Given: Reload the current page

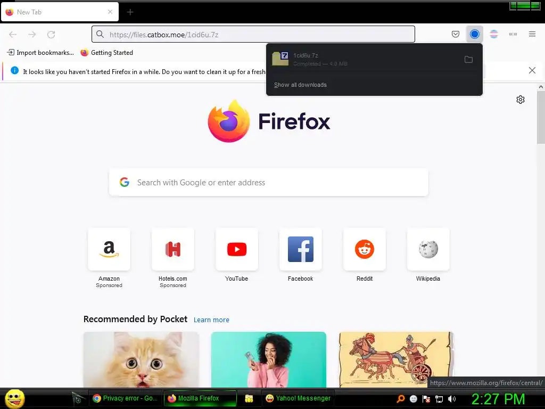Looking at the screenshot, I should (x=51, y=35).
